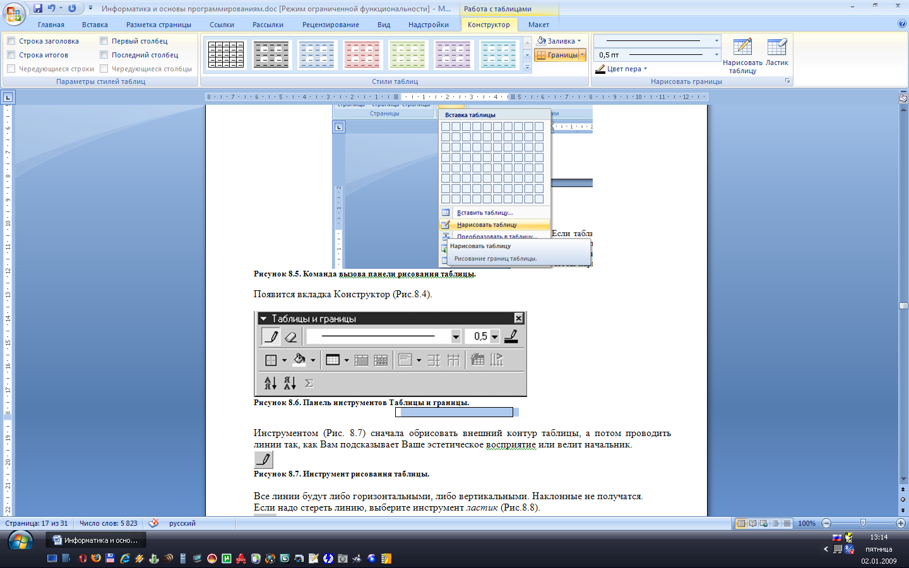The image size is (909, 568).
Task: Toggle the Чередующиеся столбцы checkbox
Action: click(104, 69)
